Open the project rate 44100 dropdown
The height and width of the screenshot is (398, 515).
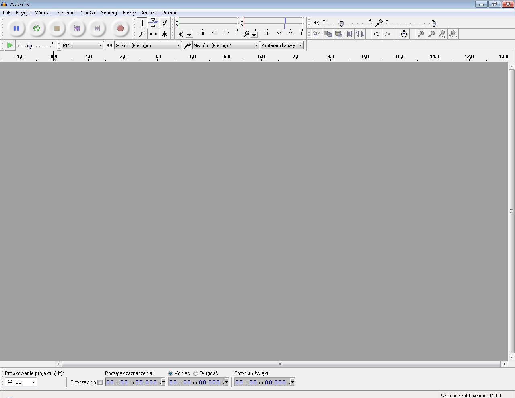33,382
